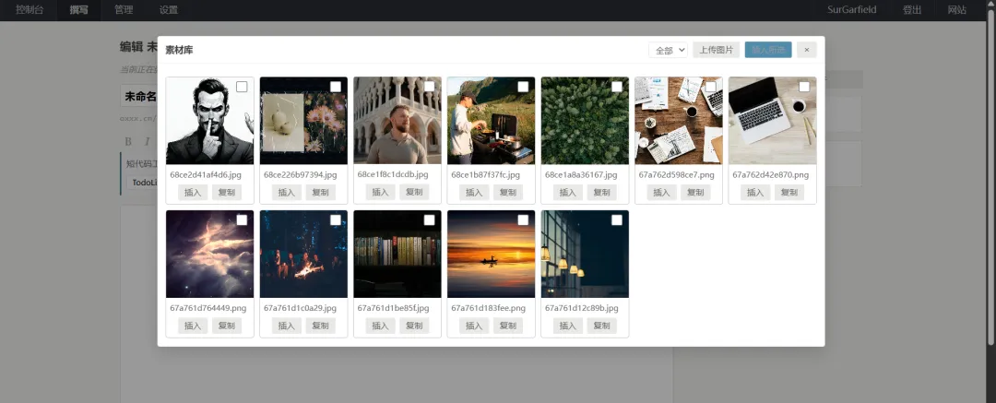Open the 全部 filter dropdown
This screenshot has width=996, height=403.
pyautogui.click(x=668, y=50)
